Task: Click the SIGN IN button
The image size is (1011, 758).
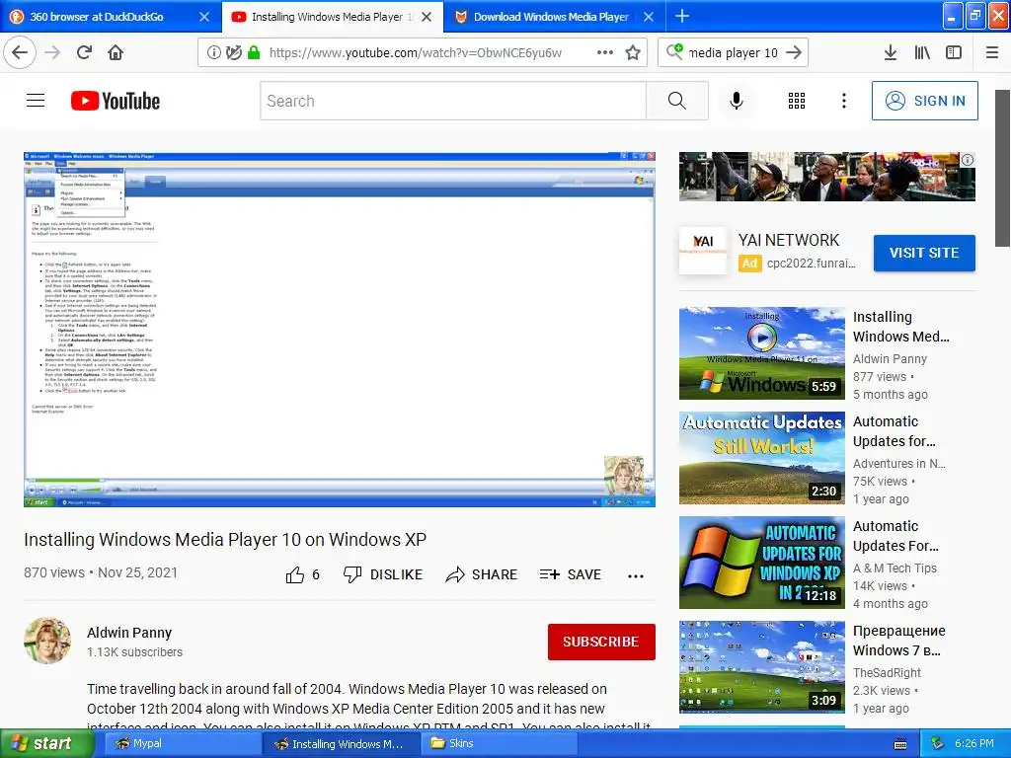Action: [924, 101]
